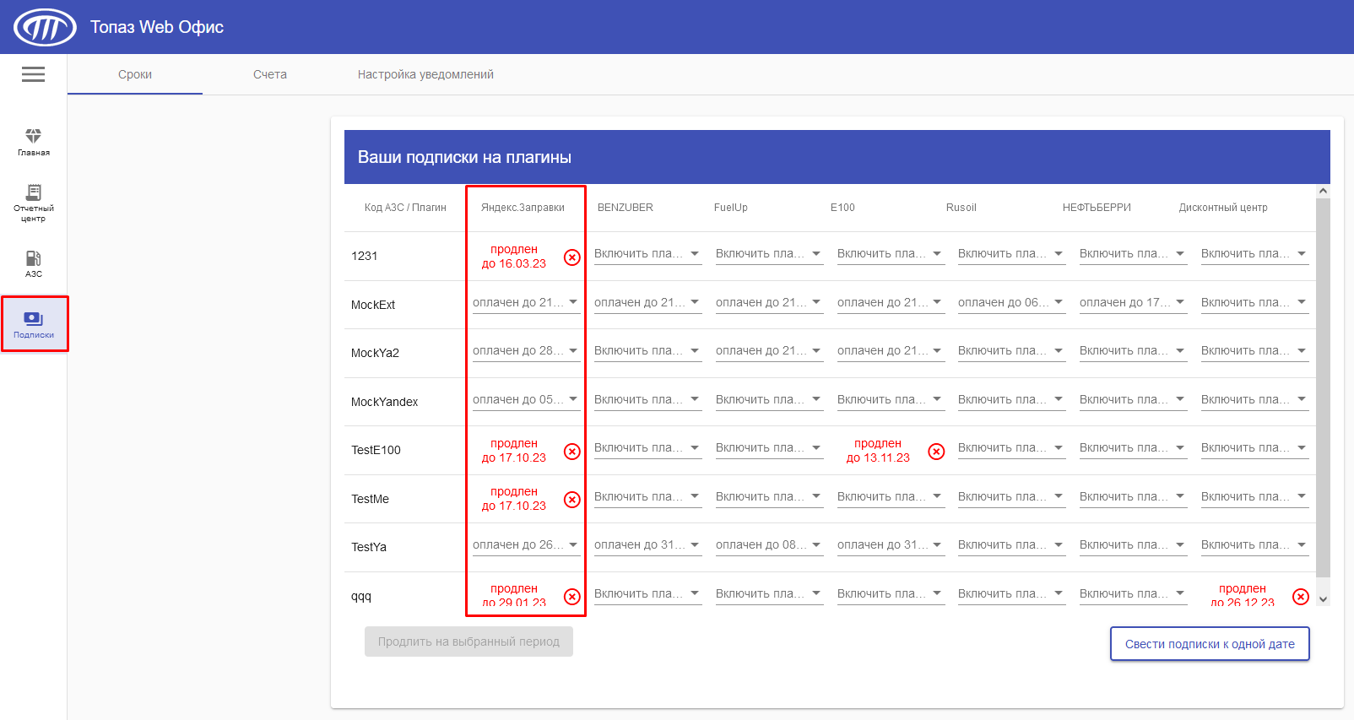Select MockYa2 station cell
The height and width of the screenshot is (720, 1354).
(375, 353)
